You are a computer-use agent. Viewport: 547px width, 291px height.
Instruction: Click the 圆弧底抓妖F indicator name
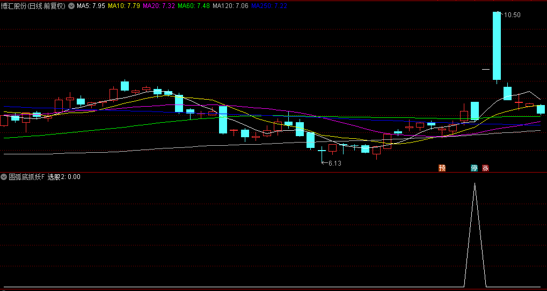(27, 177)
